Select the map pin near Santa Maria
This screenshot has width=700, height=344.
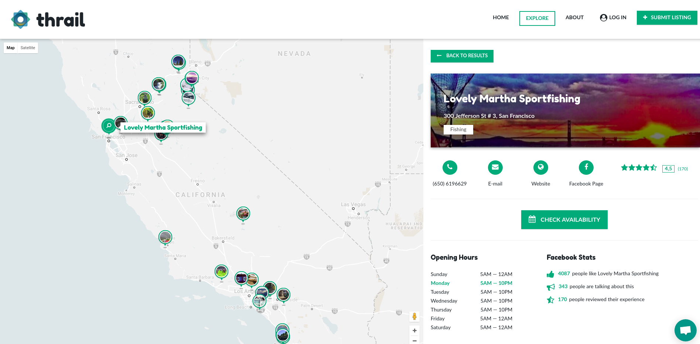[x=165, y=238]
